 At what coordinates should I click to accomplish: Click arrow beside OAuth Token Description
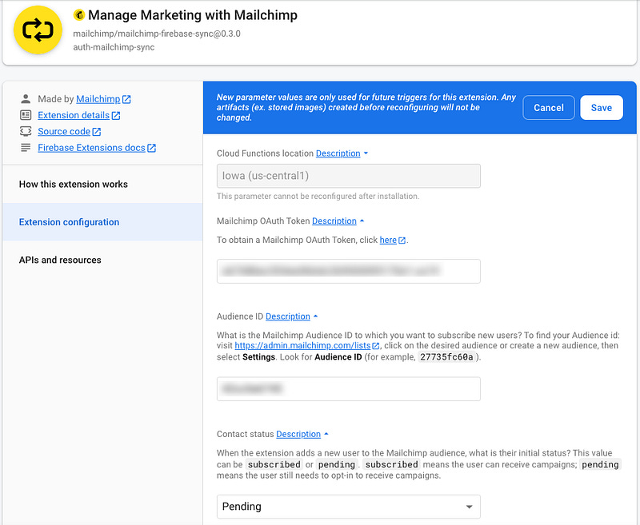362,221
